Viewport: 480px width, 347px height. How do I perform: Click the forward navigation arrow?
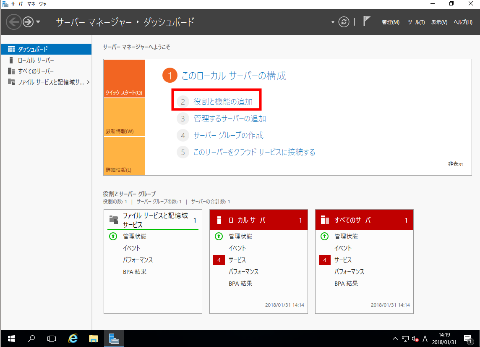point(28,22)
